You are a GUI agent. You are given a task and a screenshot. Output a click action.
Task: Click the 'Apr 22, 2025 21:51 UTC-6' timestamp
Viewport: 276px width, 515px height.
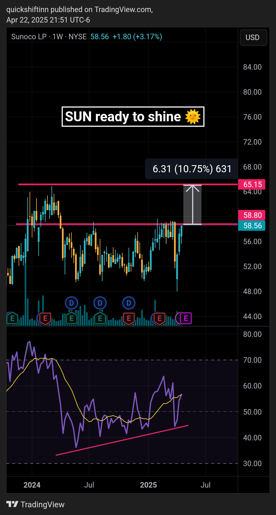tap(48, 20)
